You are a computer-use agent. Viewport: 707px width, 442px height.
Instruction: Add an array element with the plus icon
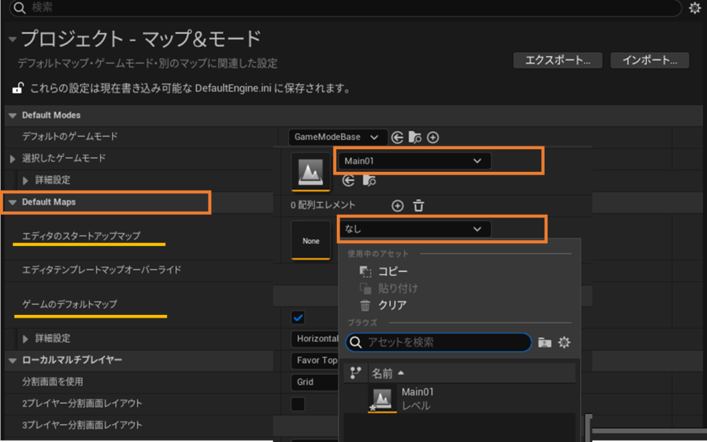pos(397,205)
